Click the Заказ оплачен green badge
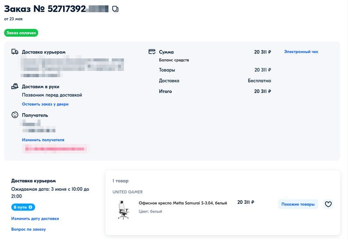This screenshot has height=239, width=348. (x=21, y=33)
